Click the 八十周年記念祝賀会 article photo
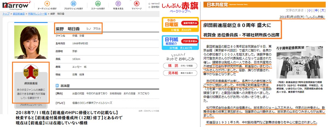Viewport: 328px width, 127px height. pos(299,62)
